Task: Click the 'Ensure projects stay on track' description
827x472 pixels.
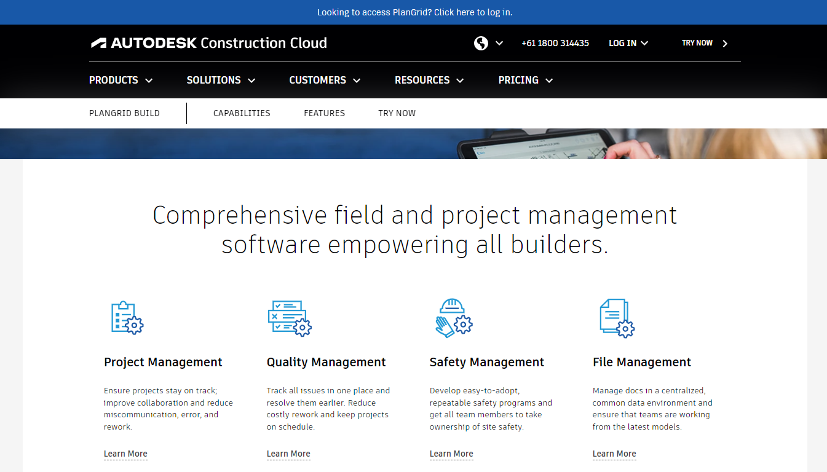Action: tap(168, 409)
